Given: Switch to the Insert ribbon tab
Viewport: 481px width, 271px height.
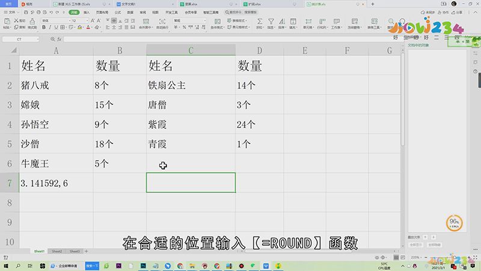Looking at the screenshot, I should [87, 12].
